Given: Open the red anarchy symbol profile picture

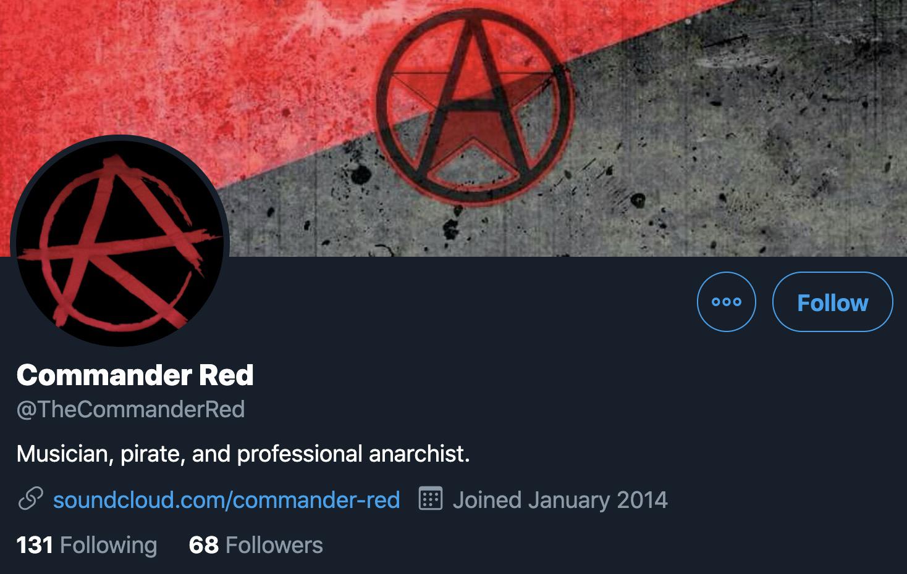Looking at the screenshot, I should [120, 242].
